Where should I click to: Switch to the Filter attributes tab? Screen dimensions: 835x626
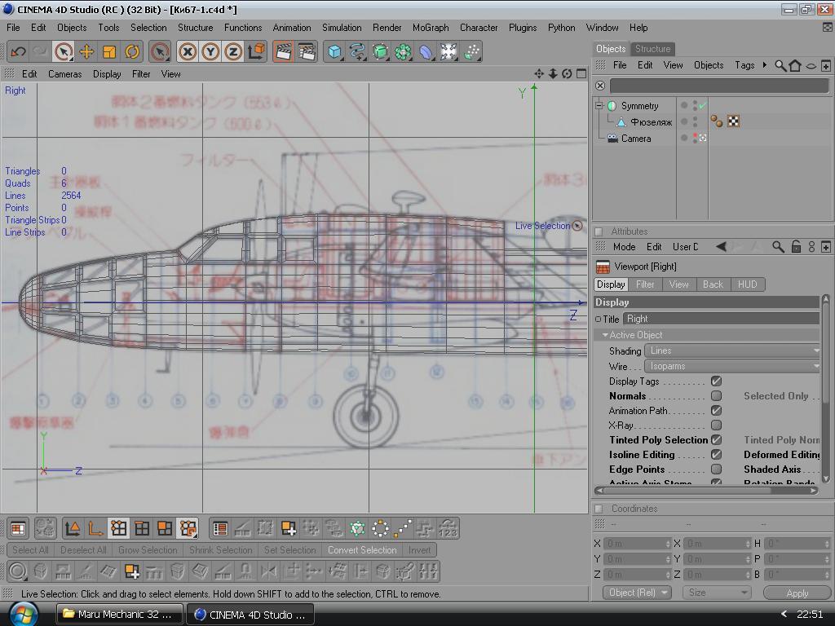[645, 284]
